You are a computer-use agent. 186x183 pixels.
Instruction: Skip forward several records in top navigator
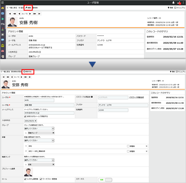(x=35, y=14)
